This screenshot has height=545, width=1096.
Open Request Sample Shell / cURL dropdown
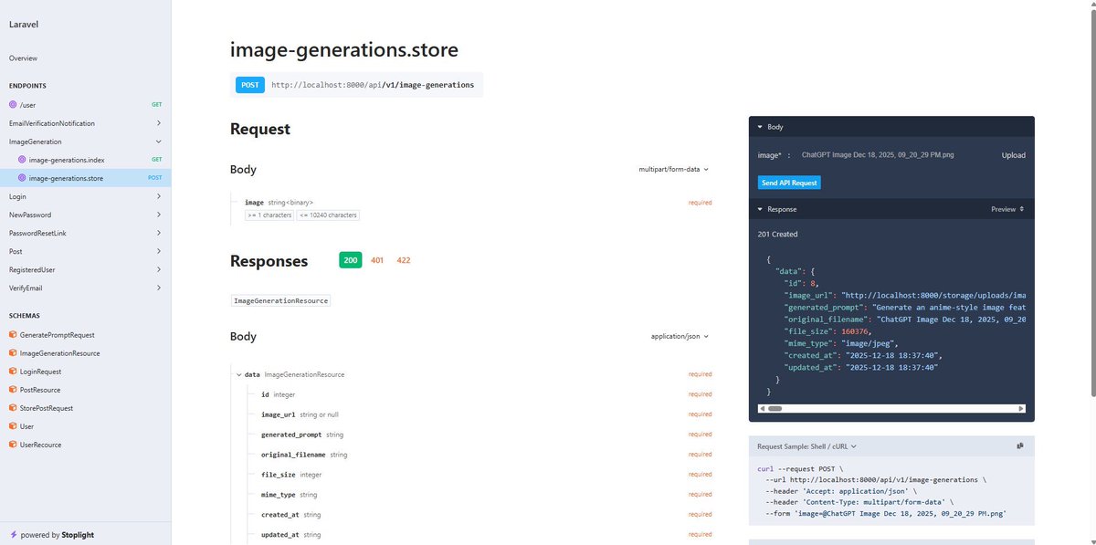coord(806,446)
